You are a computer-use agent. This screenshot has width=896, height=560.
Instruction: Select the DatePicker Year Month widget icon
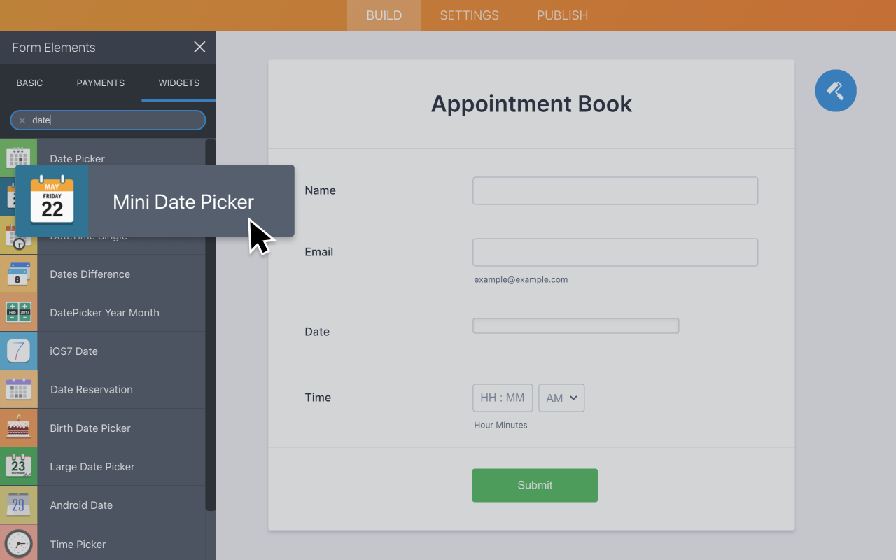(x=19, y=312)
